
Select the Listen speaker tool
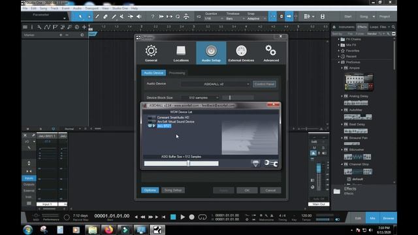(x=139, y=16)
